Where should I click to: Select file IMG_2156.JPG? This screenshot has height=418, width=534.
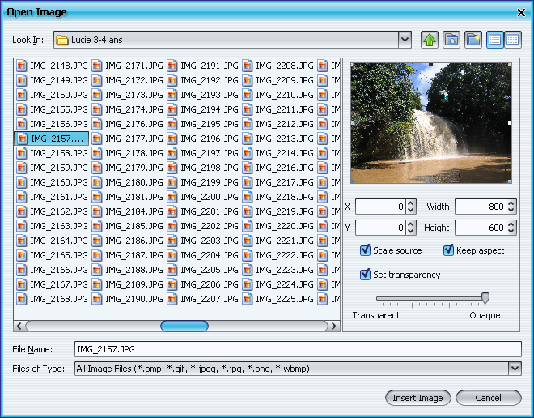point(52,124)
